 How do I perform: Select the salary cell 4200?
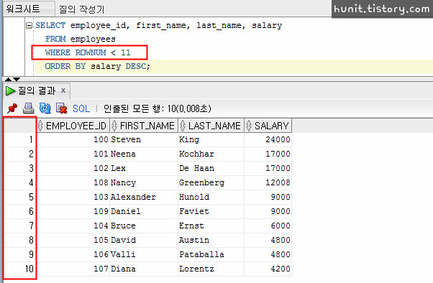(x=268, y=269)
